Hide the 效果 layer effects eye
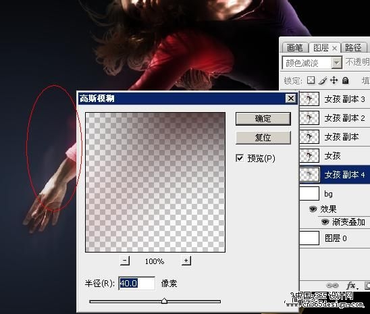Image resolution: width=370 pixels, height=314 pixels. pos(313,209)
